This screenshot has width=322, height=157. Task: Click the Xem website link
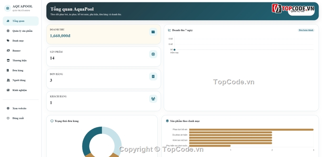click(x=21, y=108)
